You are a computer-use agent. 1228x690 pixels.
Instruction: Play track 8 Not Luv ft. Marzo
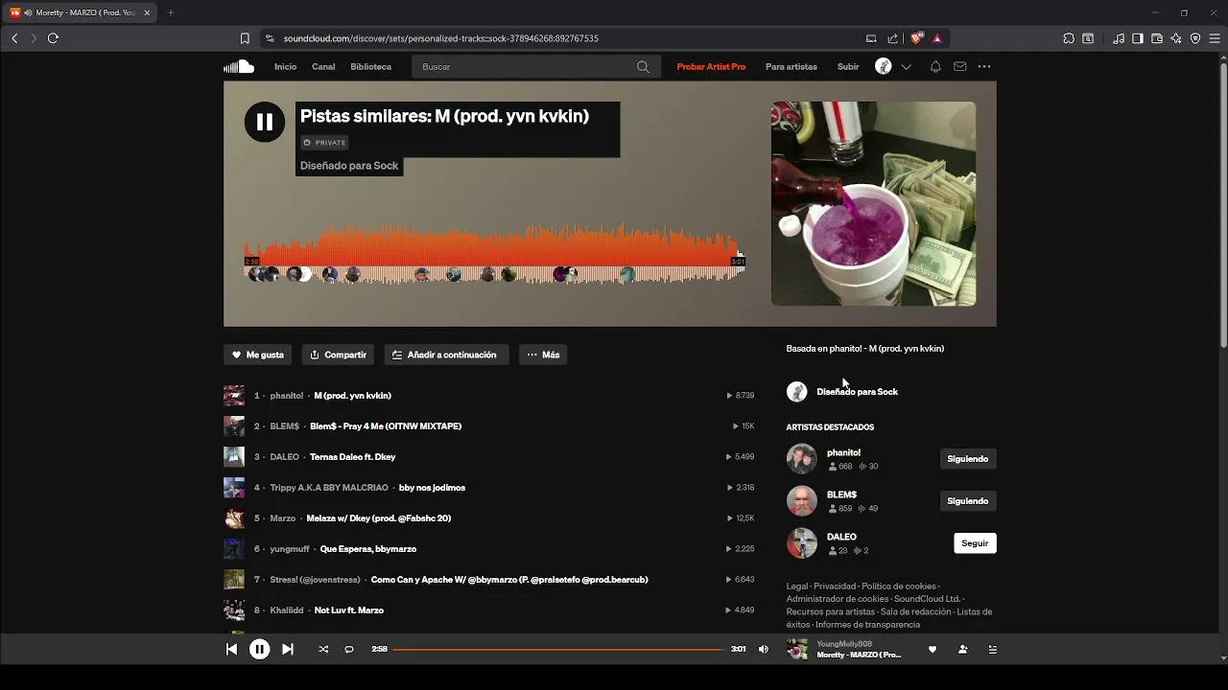348,610
